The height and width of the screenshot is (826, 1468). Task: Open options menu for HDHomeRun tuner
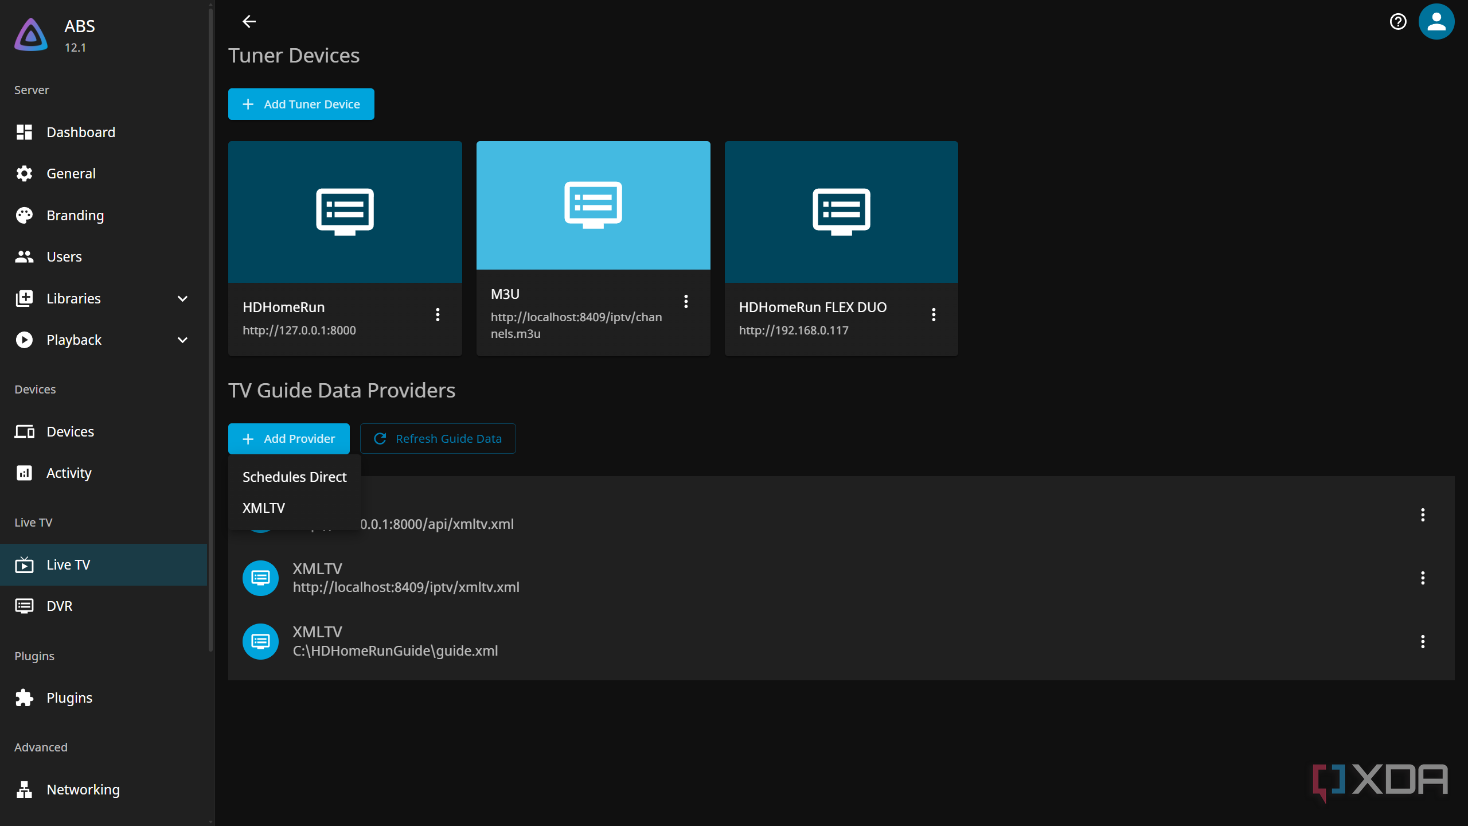(x=438, y=314)
